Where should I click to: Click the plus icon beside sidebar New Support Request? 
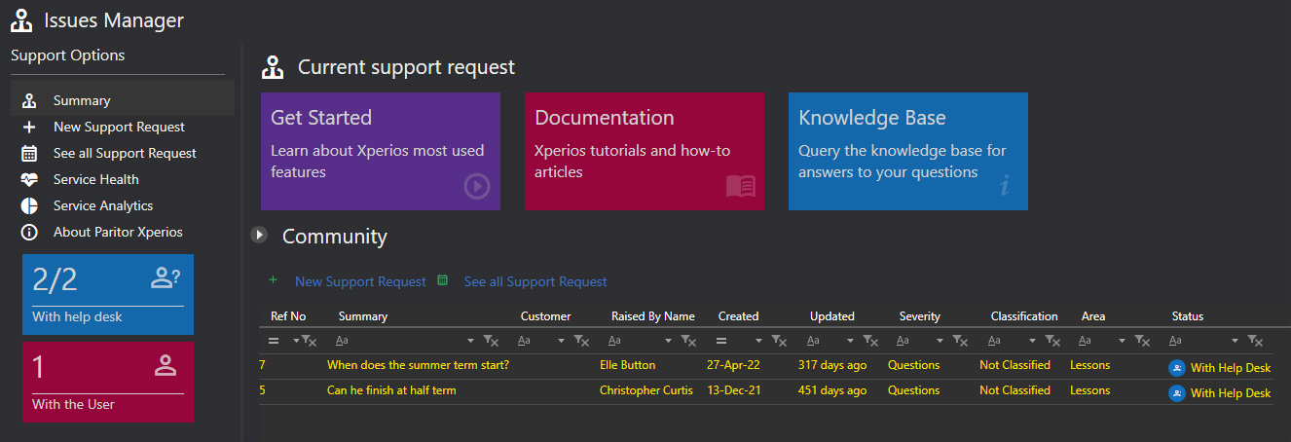click(x=29, y=127)
